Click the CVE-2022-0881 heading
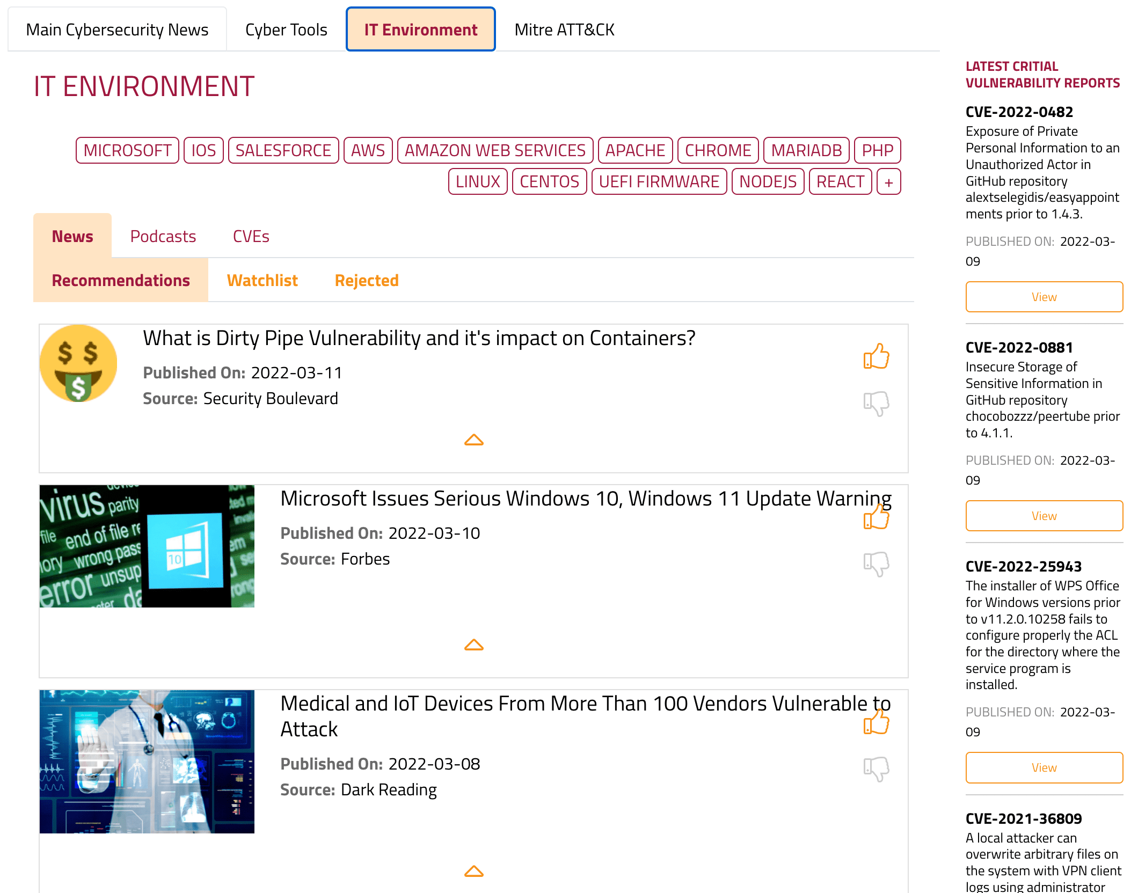Screen dimensions: 1138x893 click(x=1019, y=347)
